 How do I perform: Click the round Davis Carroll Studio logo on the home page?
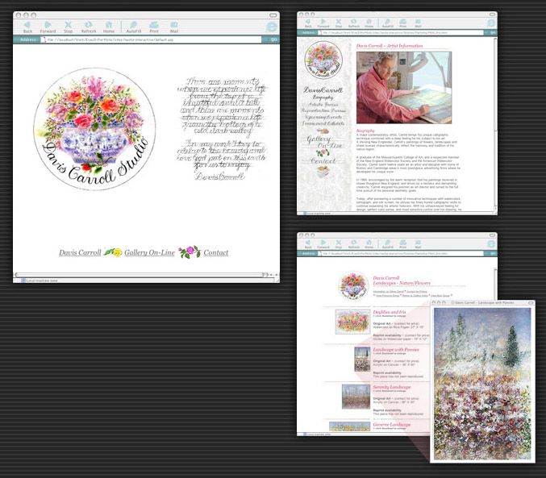[x=94, y=129]
